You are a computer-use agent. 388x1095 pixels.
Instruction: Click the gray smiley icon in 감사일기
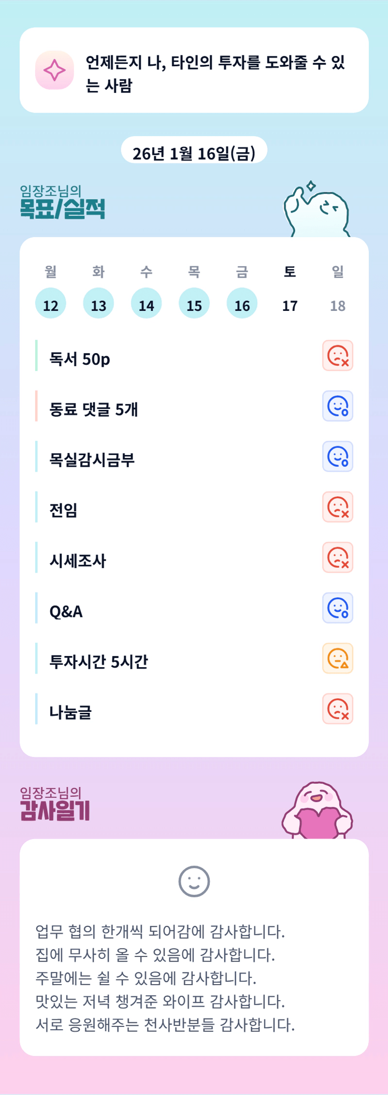pyautogui.click(x=194, y=881)
